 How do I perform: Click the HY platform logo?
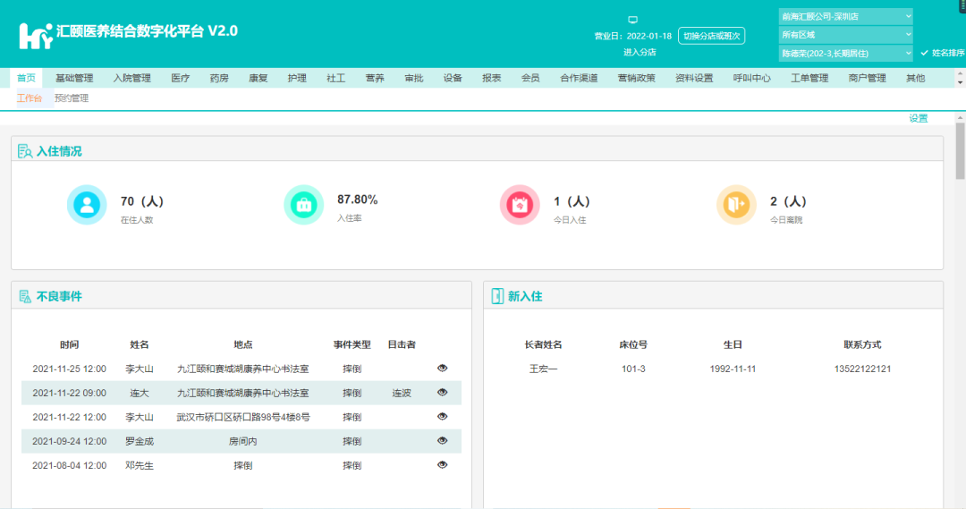point(36,35)
